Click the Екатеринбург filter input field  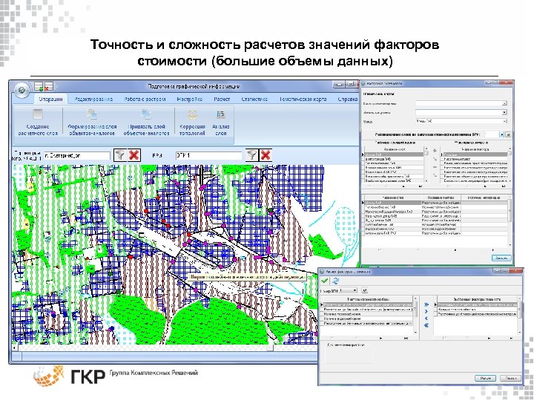(x=77, y=155)
